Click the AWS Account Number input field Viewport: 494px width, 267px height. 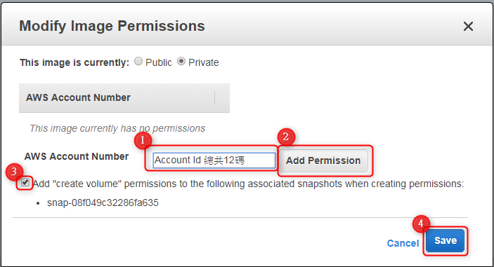coord(214,160)
